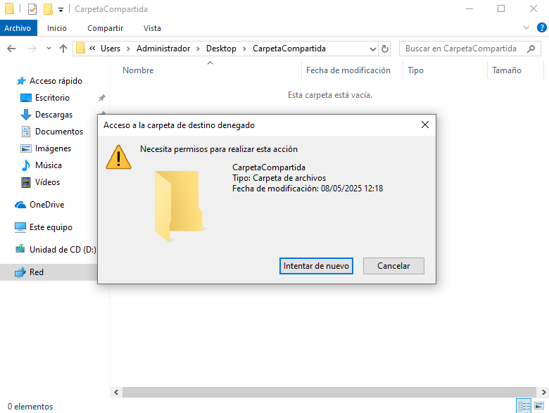Click the up one level arrow

point(63,49)
